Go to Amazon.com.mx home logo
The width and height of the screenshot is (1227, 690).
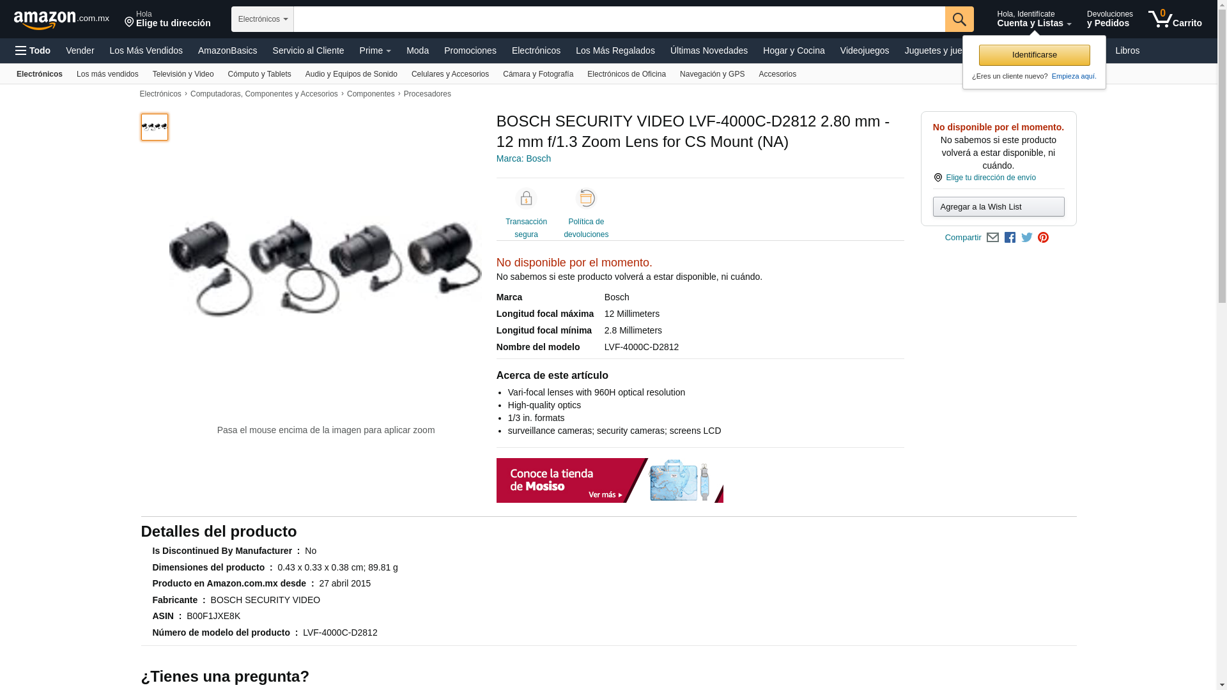[x=61, y=20]
